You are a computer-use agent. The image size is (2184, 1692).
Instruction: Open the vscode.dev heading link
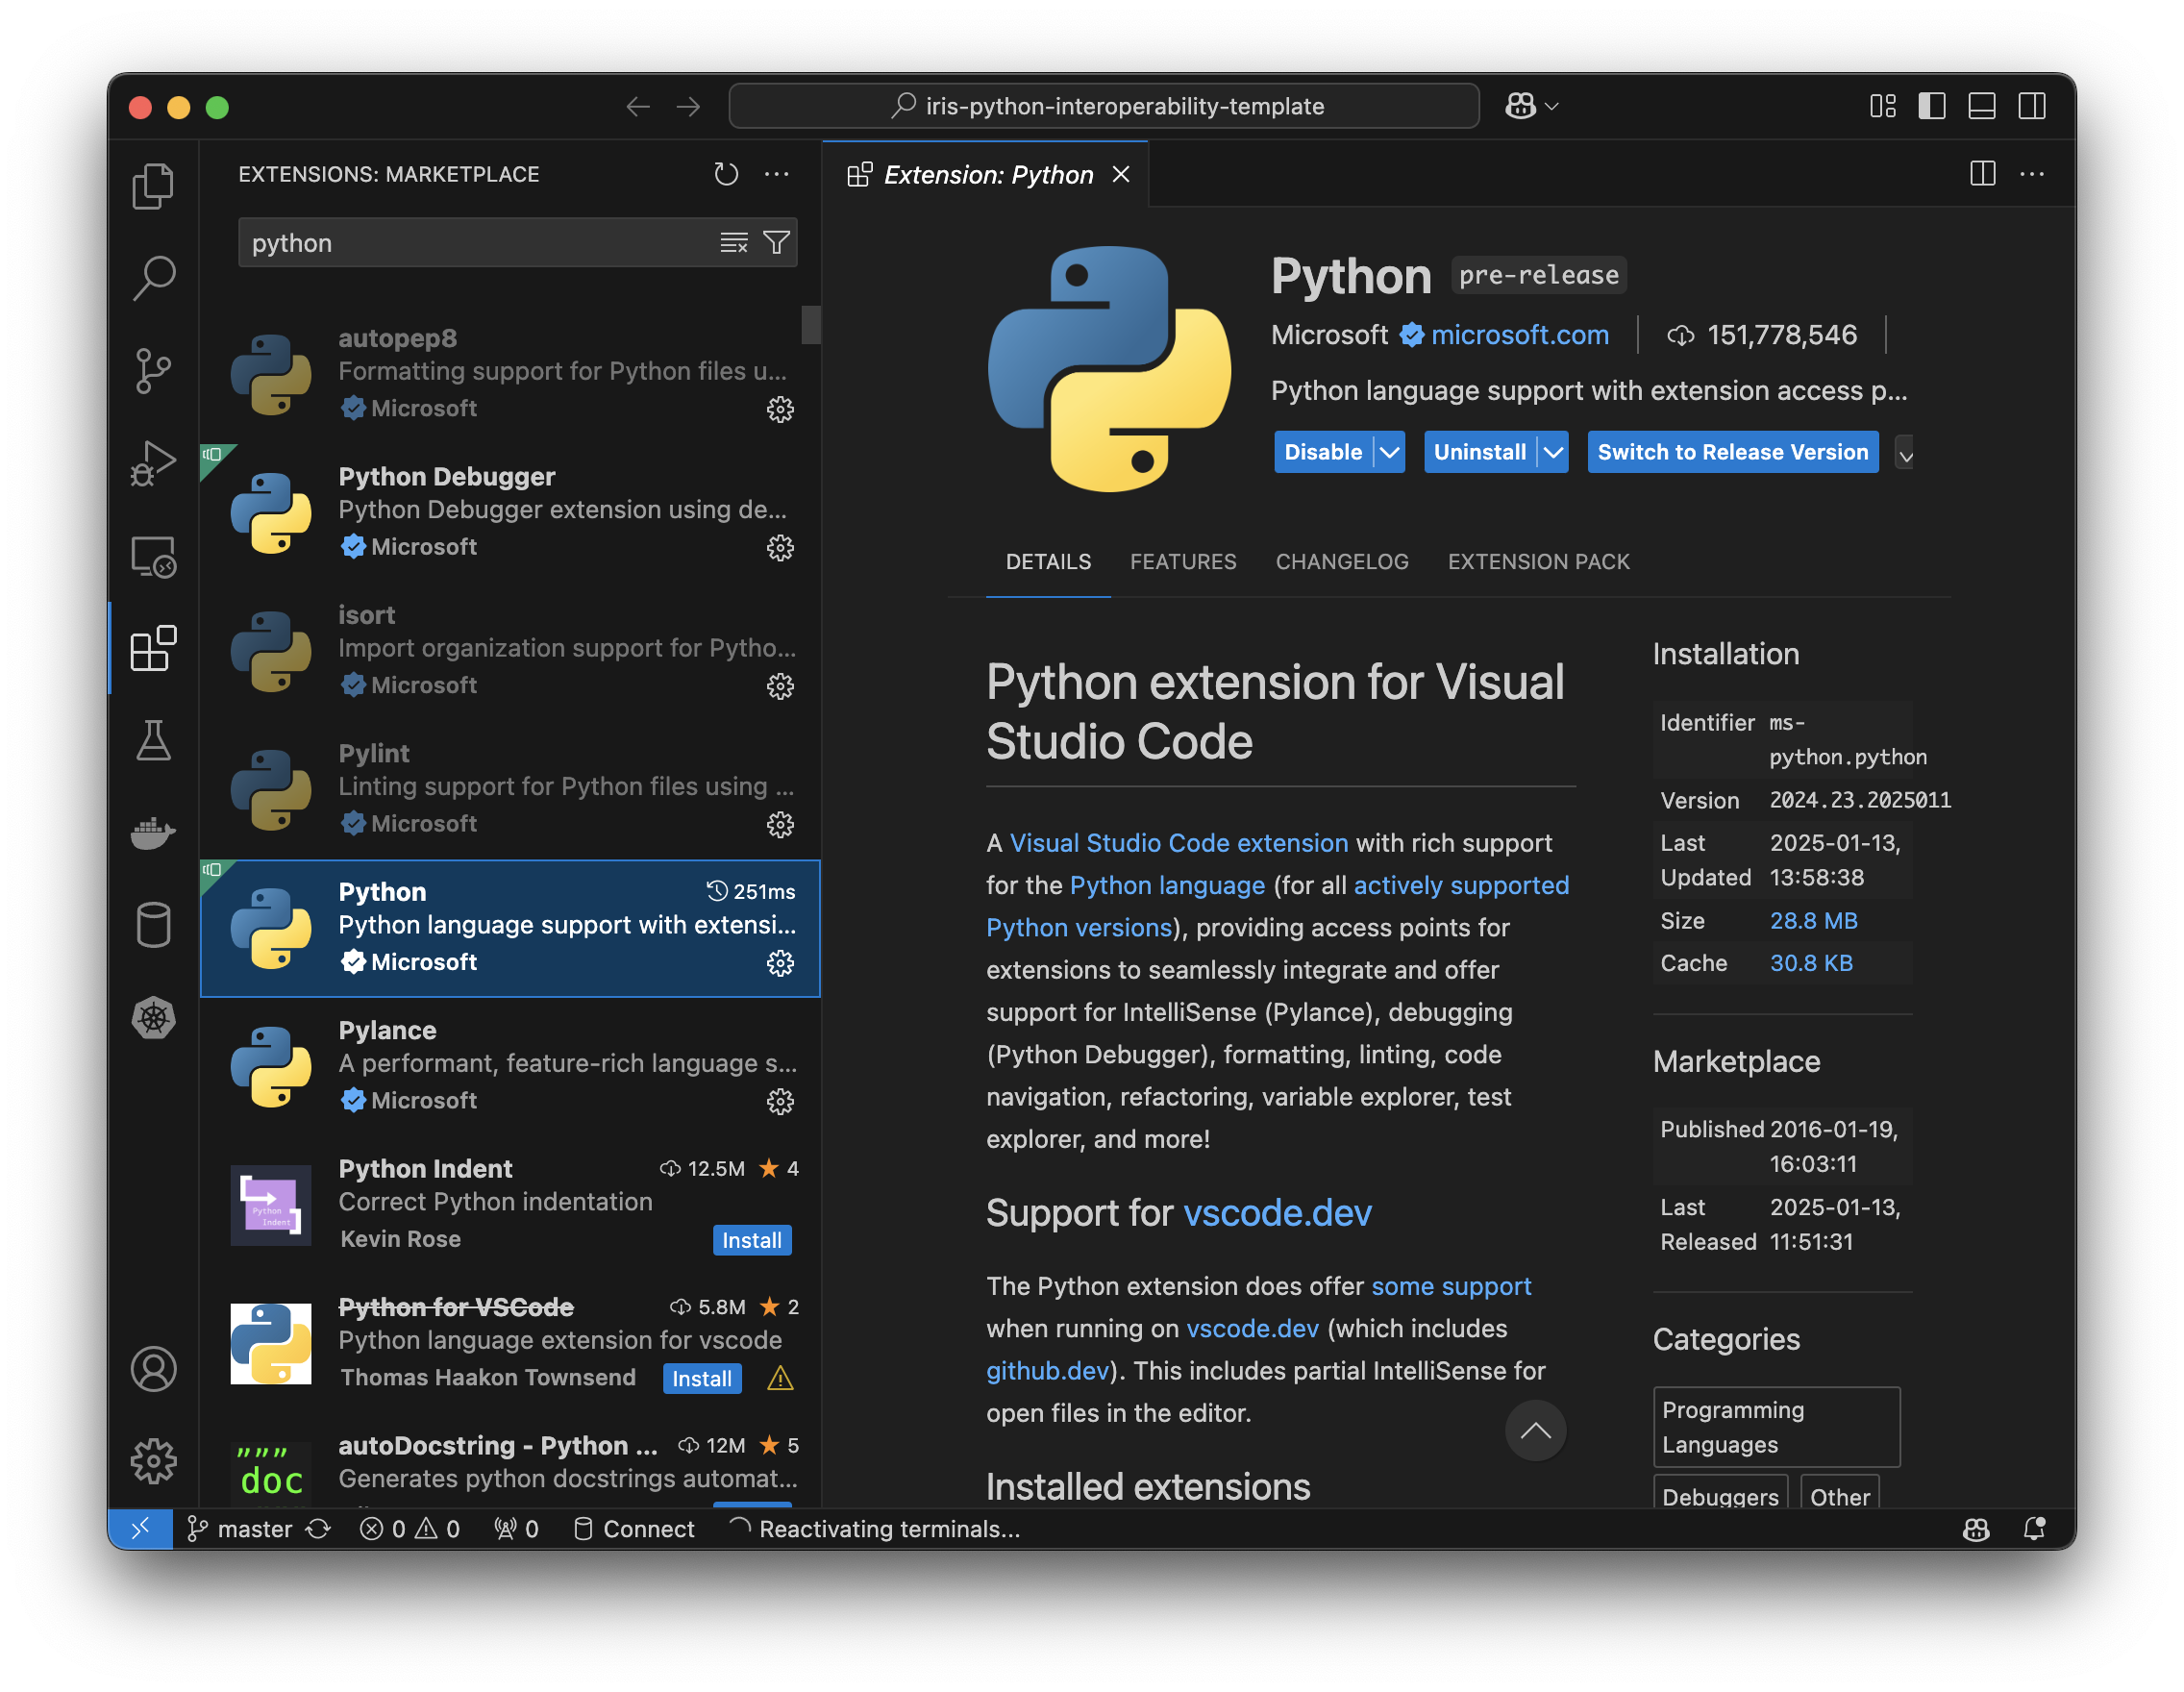pyautogui.click(x=1277, y=1213)
